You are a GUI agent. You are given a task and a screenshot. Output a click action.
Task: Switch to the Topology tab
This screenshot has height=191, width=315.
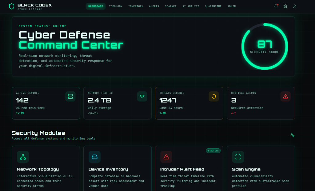(116, 6)
